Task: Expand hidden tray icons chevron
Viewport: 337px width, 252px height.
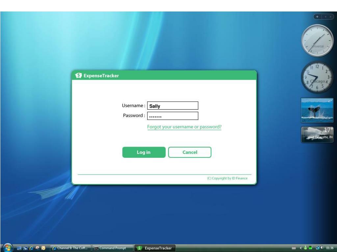Action: click(x=301, y=248)
